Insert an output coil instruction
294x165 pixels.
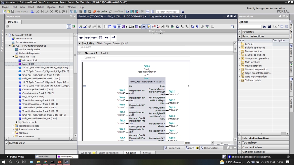tap(94, 38)
